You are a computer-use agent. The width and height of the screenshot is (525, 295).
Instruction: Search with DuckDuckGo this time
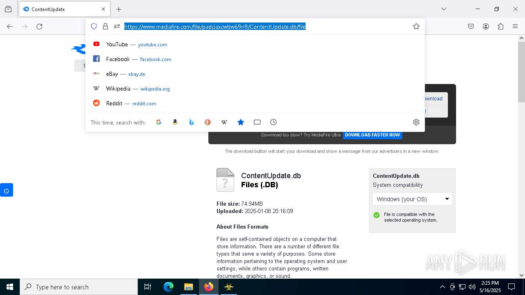(x=208, y=122)
